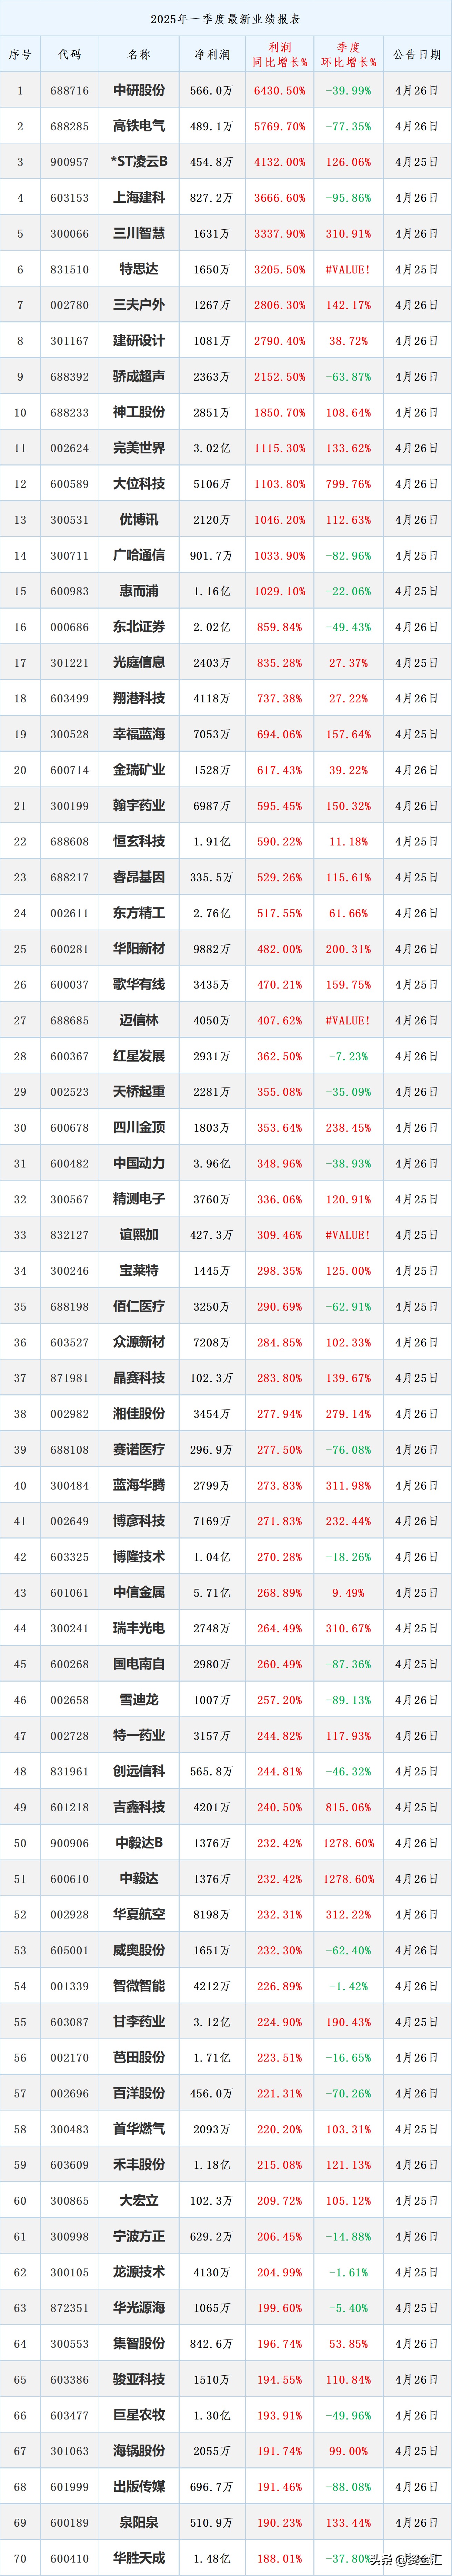Viewport: 452px width, 2576px height.
Task: Select stock name 完美世界
Action: point(139,448)
